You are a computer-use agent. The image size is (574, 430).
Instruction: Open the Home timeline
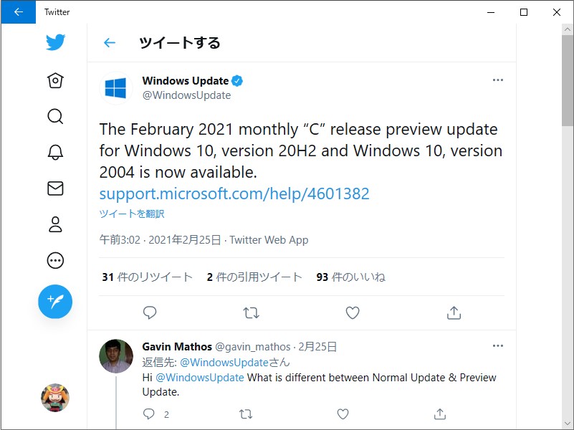[x=55, y=80]
